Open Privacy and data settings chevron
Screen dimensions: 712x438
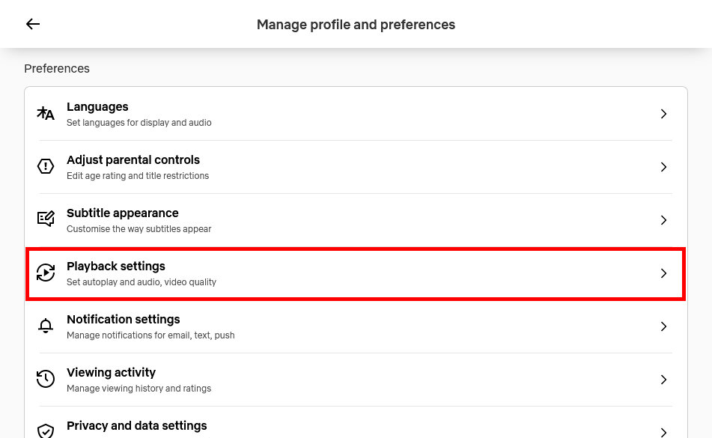coord(663,432)
